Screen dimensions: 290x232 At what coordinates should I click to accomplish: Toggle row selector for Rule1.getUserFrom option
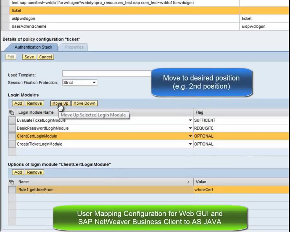point(12,190)
